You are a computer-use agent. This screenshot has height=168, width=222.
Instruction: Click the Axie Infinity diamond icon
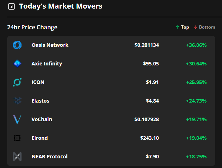[x=17, y=64]
